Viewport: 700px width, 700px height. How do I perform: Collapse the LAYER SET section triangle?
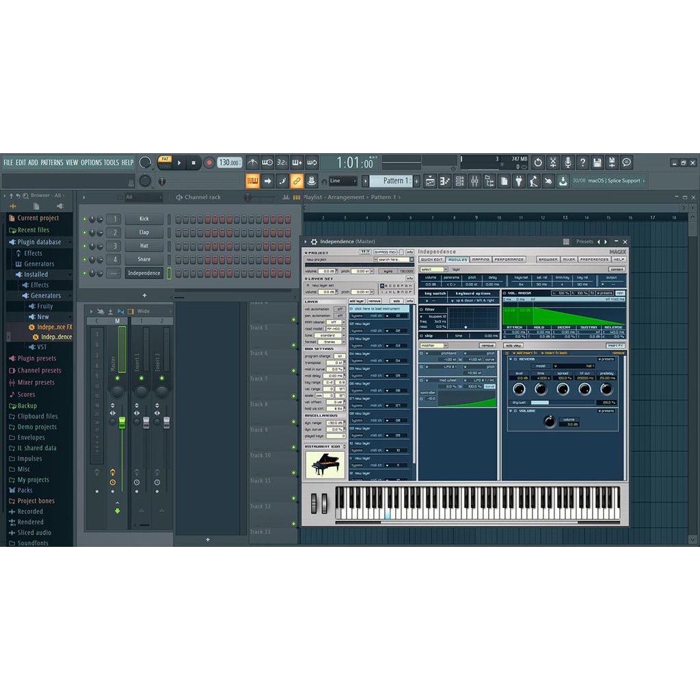(306, 279)
